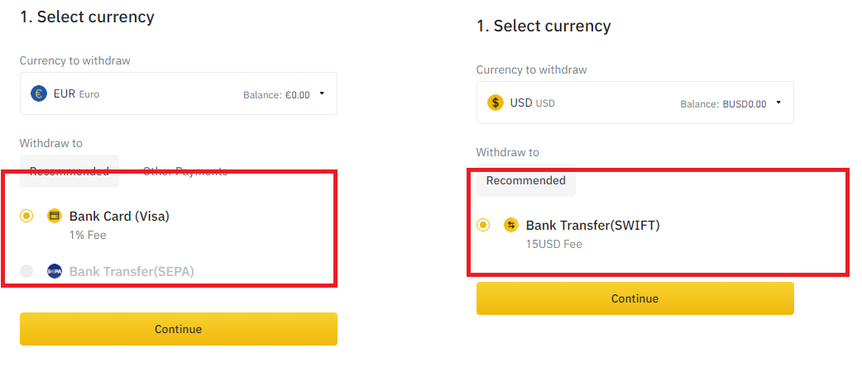
Task: Open the currency selector showing Balance: €0.00
Action: [x=178, y=93]
